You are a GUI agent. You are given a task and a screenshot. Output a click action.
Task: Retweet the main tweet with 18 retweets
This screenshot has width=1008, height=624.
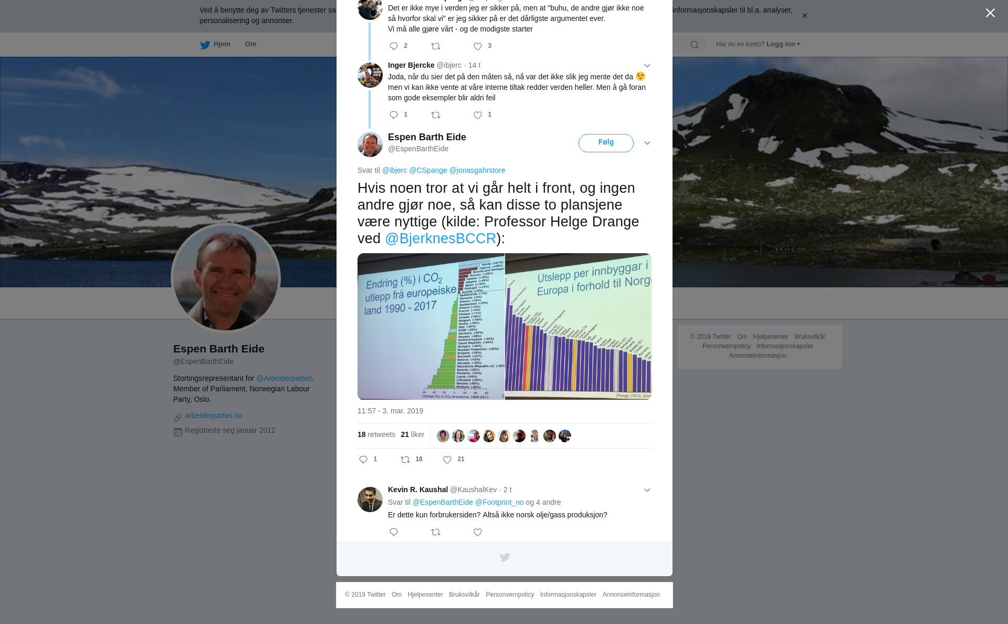tap(405, 460)
